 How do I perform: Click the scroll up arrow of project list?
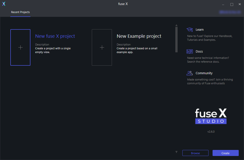pos(176,25)
